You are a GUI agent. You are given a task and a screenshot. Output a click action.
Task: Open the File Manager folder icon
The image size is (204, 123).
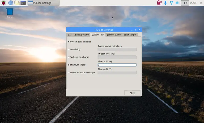click(17, 3)
